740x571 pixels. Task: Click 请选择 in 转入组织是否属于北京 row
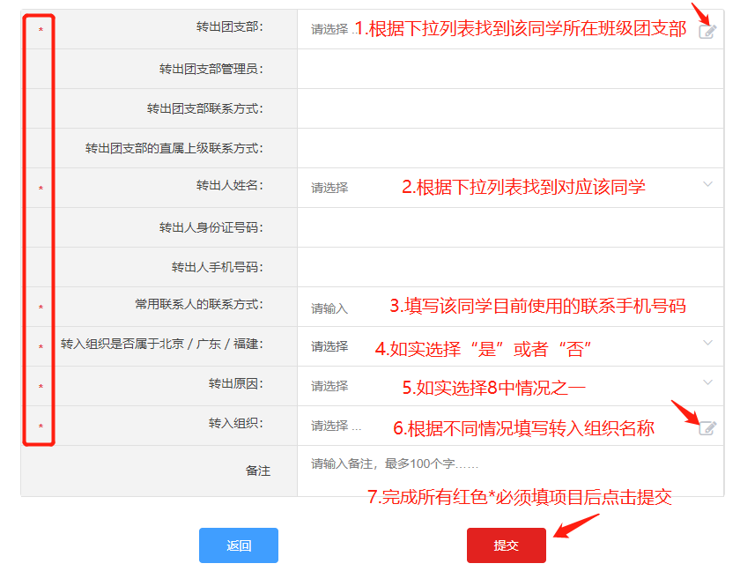(329, 346)
